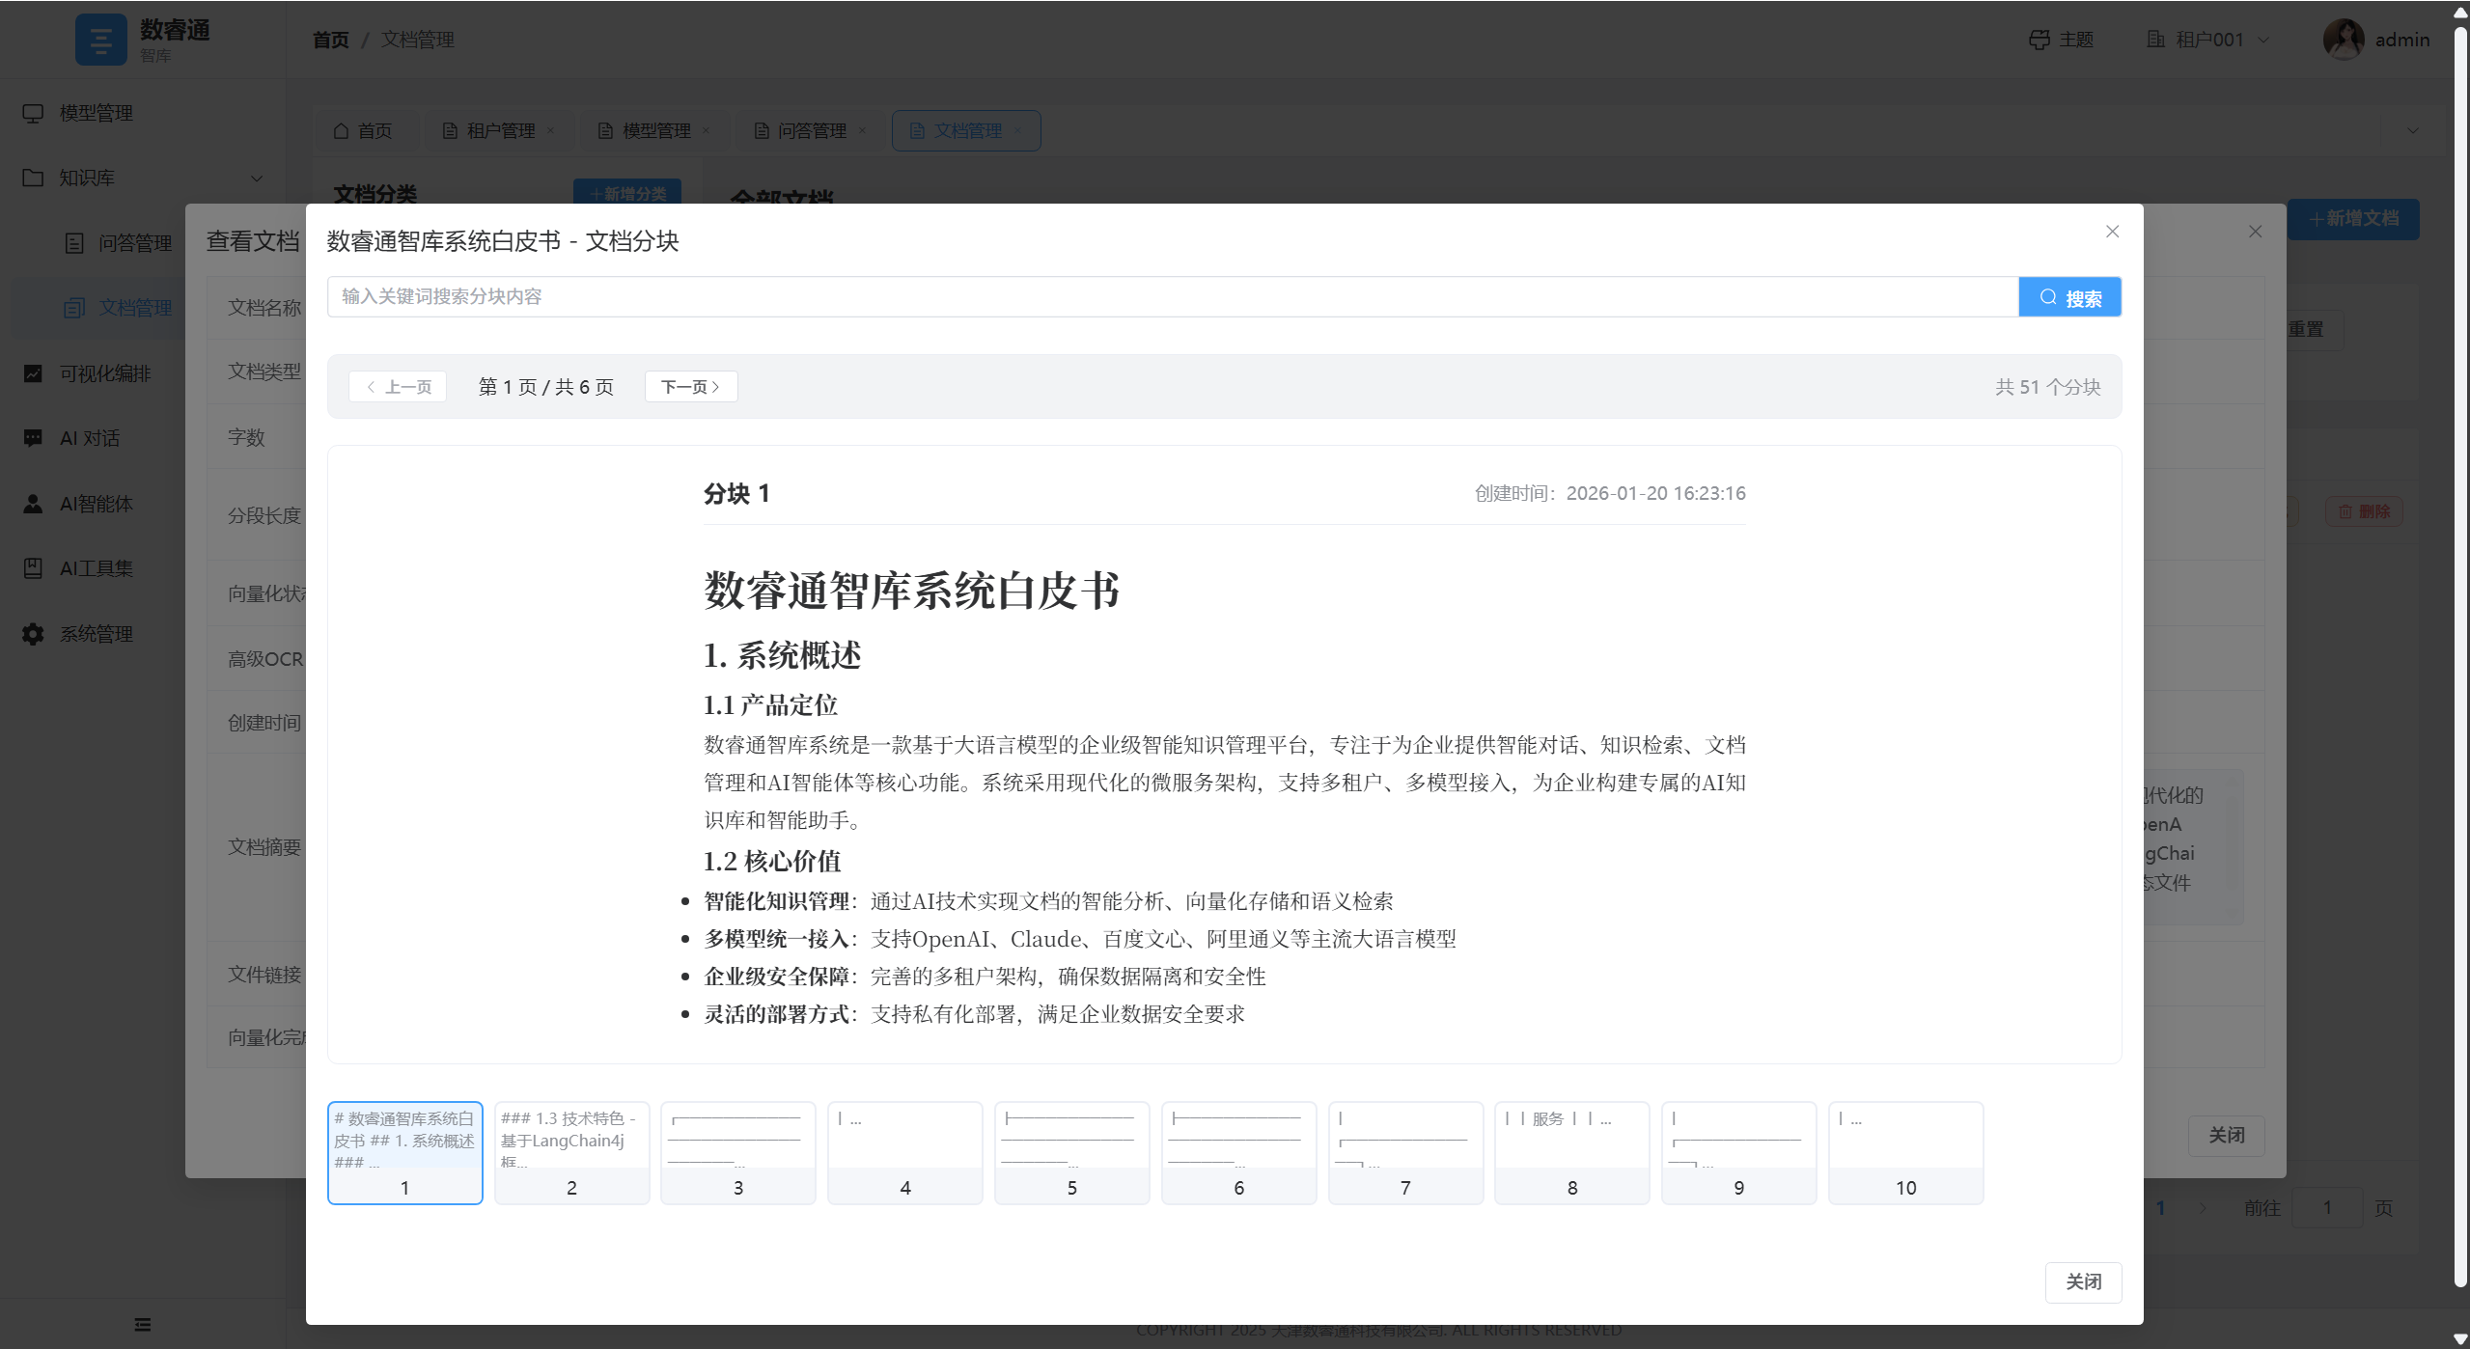Click the 删除 delete action on the right
This screenshot has width=2470, height=1349.
tap(2365, 510)
